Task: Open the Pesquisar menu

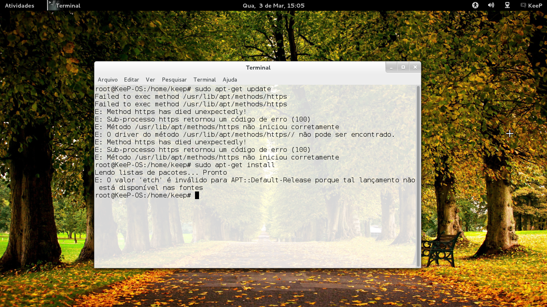Action: click(x=174, y=80)
